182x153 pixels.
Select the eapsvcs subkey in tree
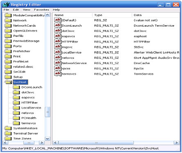28,98
